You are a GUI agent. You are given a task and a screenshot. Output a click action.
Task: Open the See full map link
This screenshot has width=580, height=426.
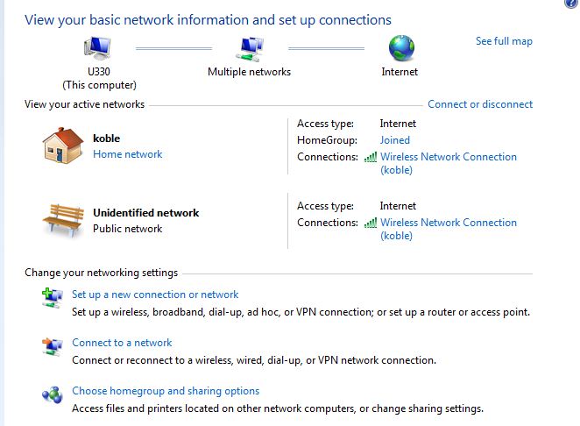[504, 41]
